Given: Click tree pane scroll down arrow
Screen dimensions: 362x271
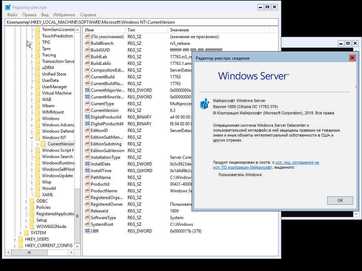Looking at the screenshot, I should [77, 246].
